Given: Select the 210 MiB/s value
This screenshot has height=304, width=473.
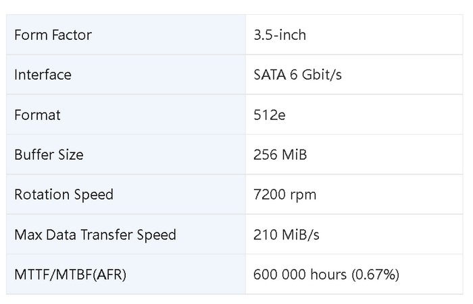Looking at the screenshot, I should pos(286,235).
